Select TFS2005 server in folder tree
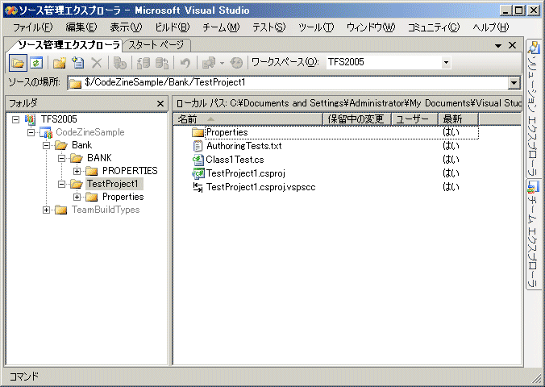This screenshot has width=545, height=387. [59, 119]
